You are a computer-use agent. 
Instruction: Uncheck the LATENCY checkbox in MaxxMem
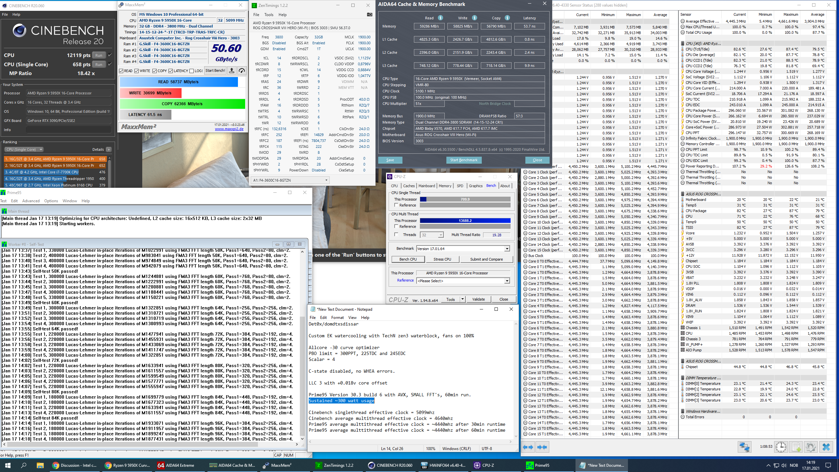(170, 71)
